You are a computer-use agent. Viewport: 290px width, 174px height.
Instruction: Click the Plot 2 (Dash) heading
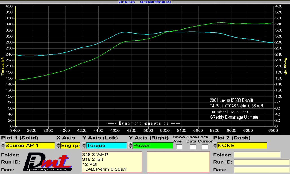tap(232, 138)
